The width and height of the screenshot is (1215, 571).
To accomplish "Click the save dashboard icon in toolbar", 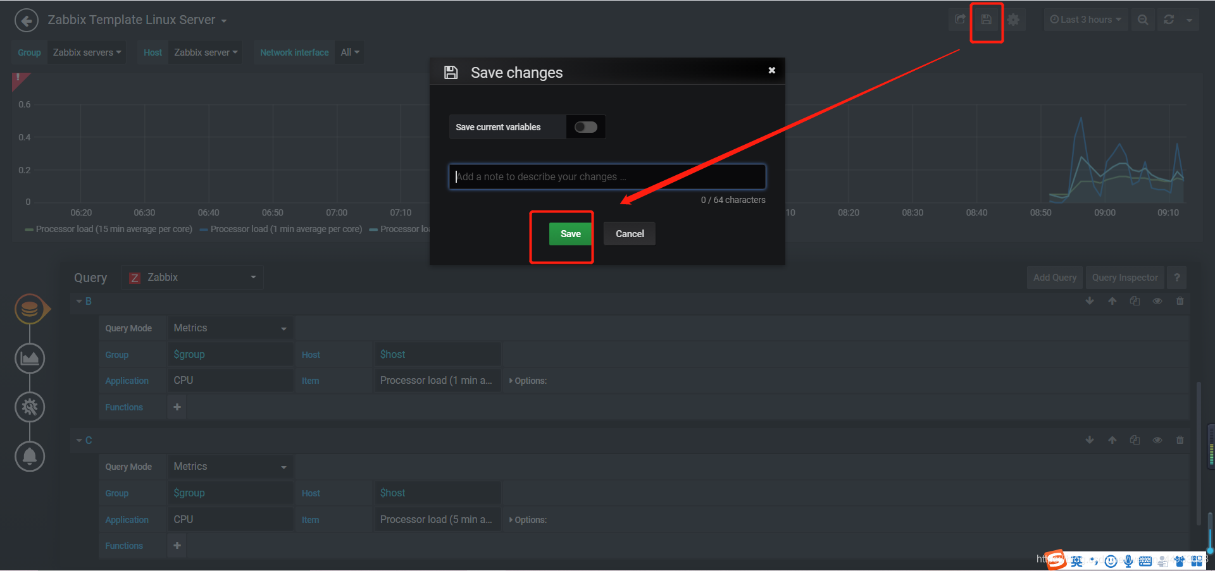I will (987, 20).
